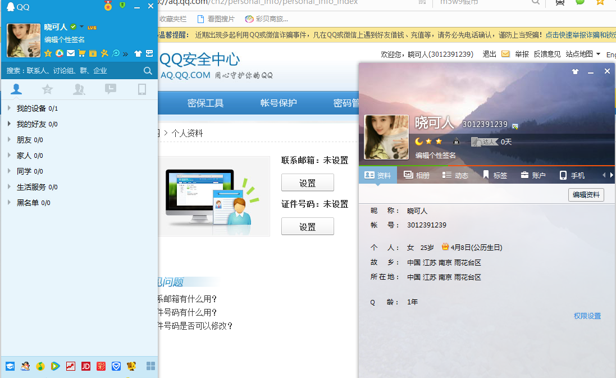Open the yellow wallet icon in QQ panel
The height and width of the screenshot is (378, 616).
93,53
